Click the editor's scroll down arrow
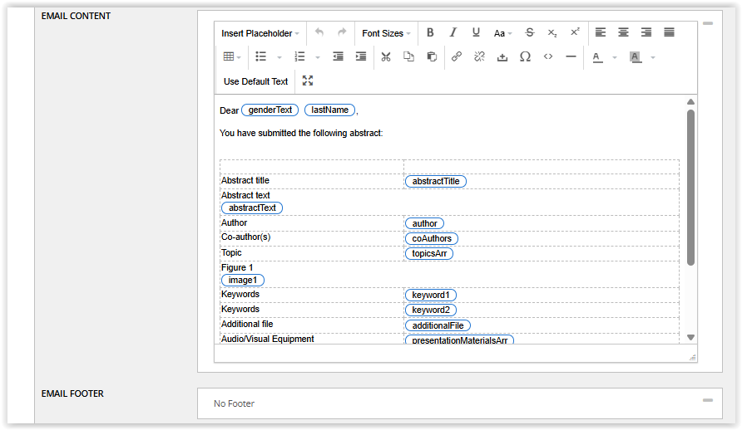Image resolution: width=742 pixels, height=430 pixels. point(690,337)
